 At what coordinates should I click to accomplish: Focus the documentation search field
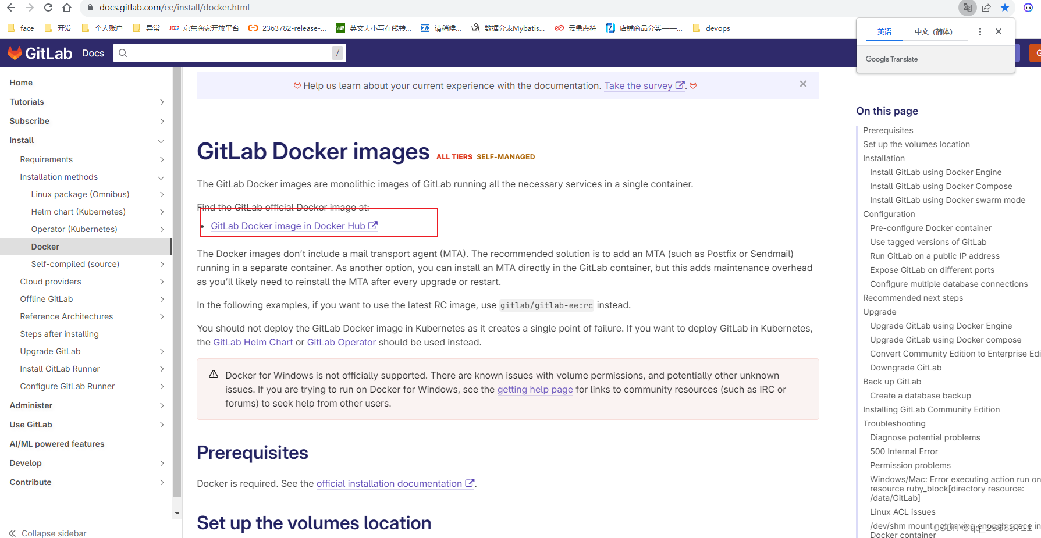coord(229,53)
